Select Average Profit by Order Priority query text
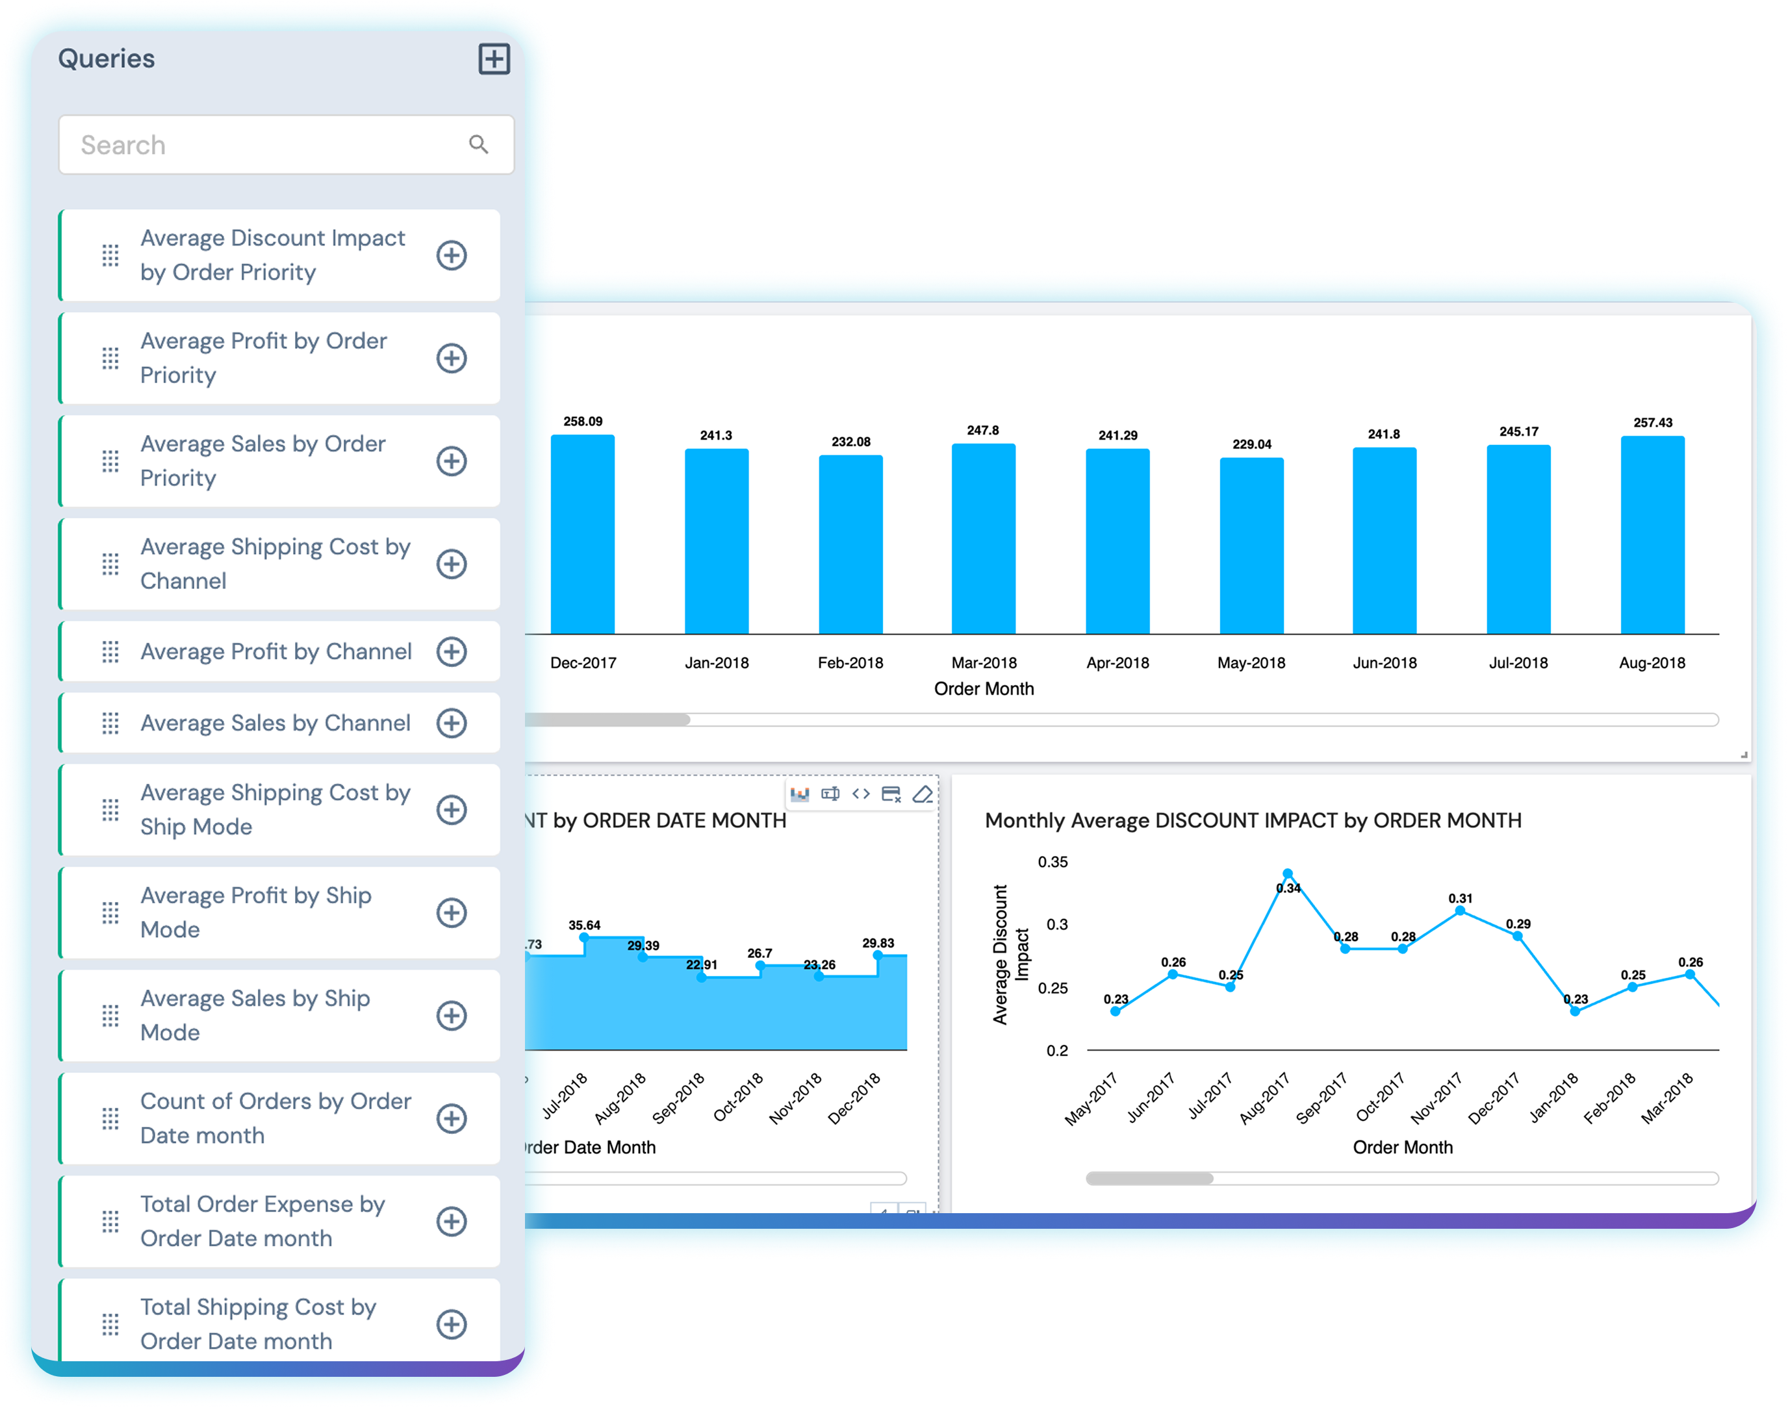This screenshot has height=1408, width=1788. click(x=263, y=358)
